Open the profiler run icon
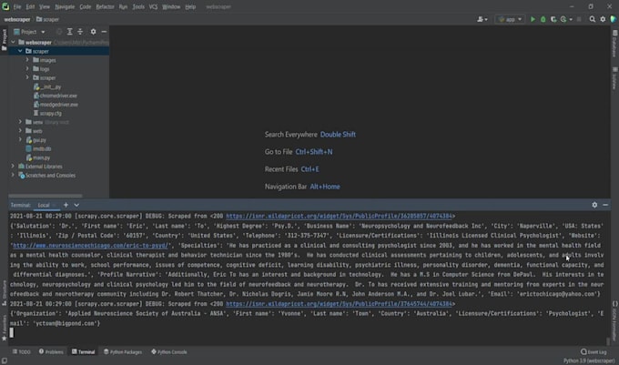 (563, 19)
